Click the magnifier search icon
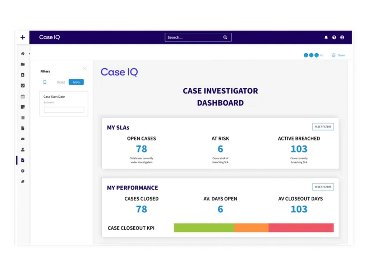This screenshot has height=276, width=368. [x=225, y=37]
